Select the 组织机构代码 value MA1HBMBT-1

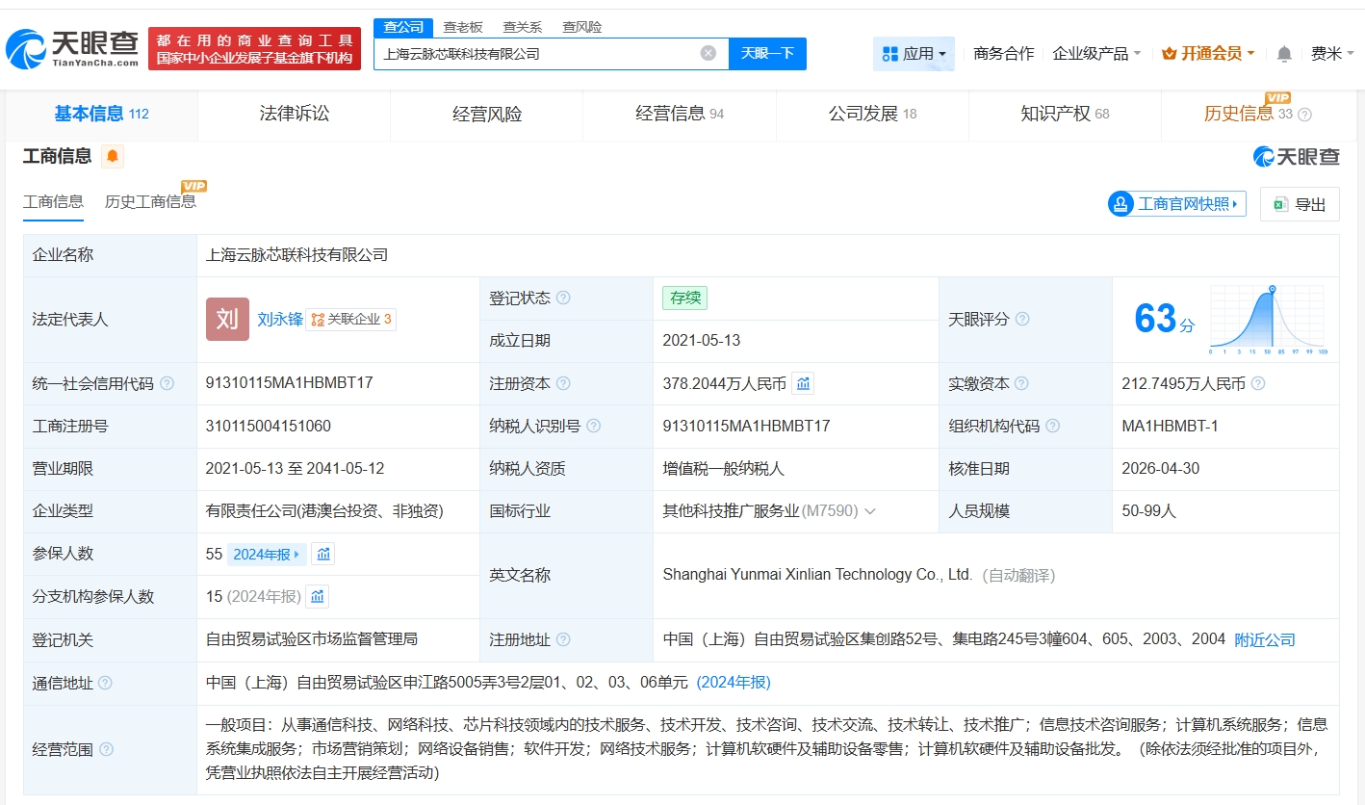coord(1170,426)
